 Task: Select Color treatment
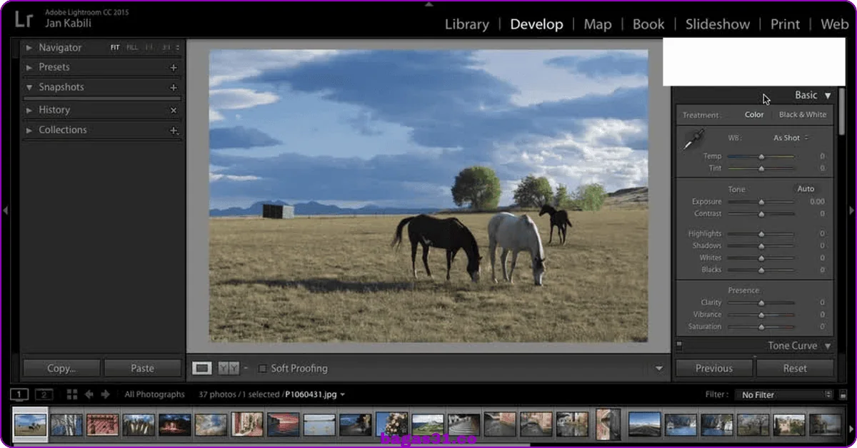click(x=754, y=115)
